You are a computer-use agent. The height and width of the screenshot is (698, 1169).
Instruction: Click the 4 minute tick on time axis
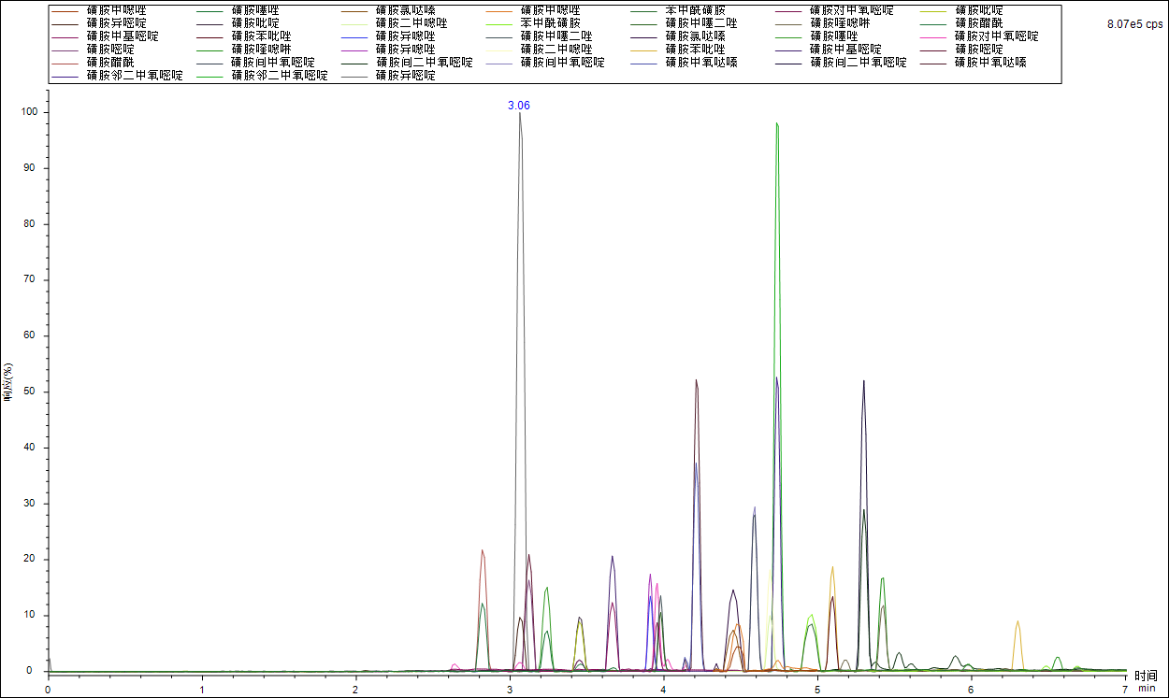[663, 689]
